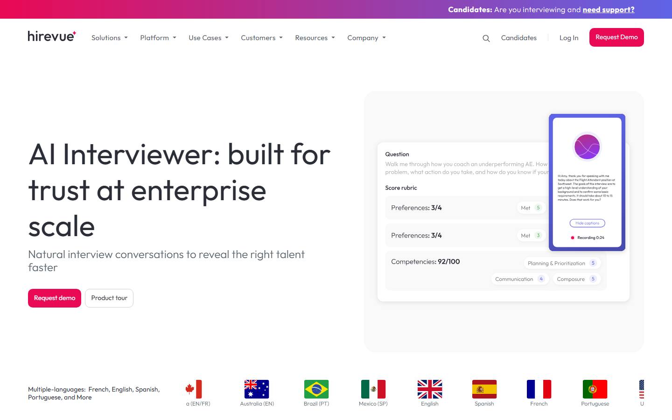The image size is (672, 420).
Task: Click the 'Recording 0:24' indicator
Action: coord(588,238)
